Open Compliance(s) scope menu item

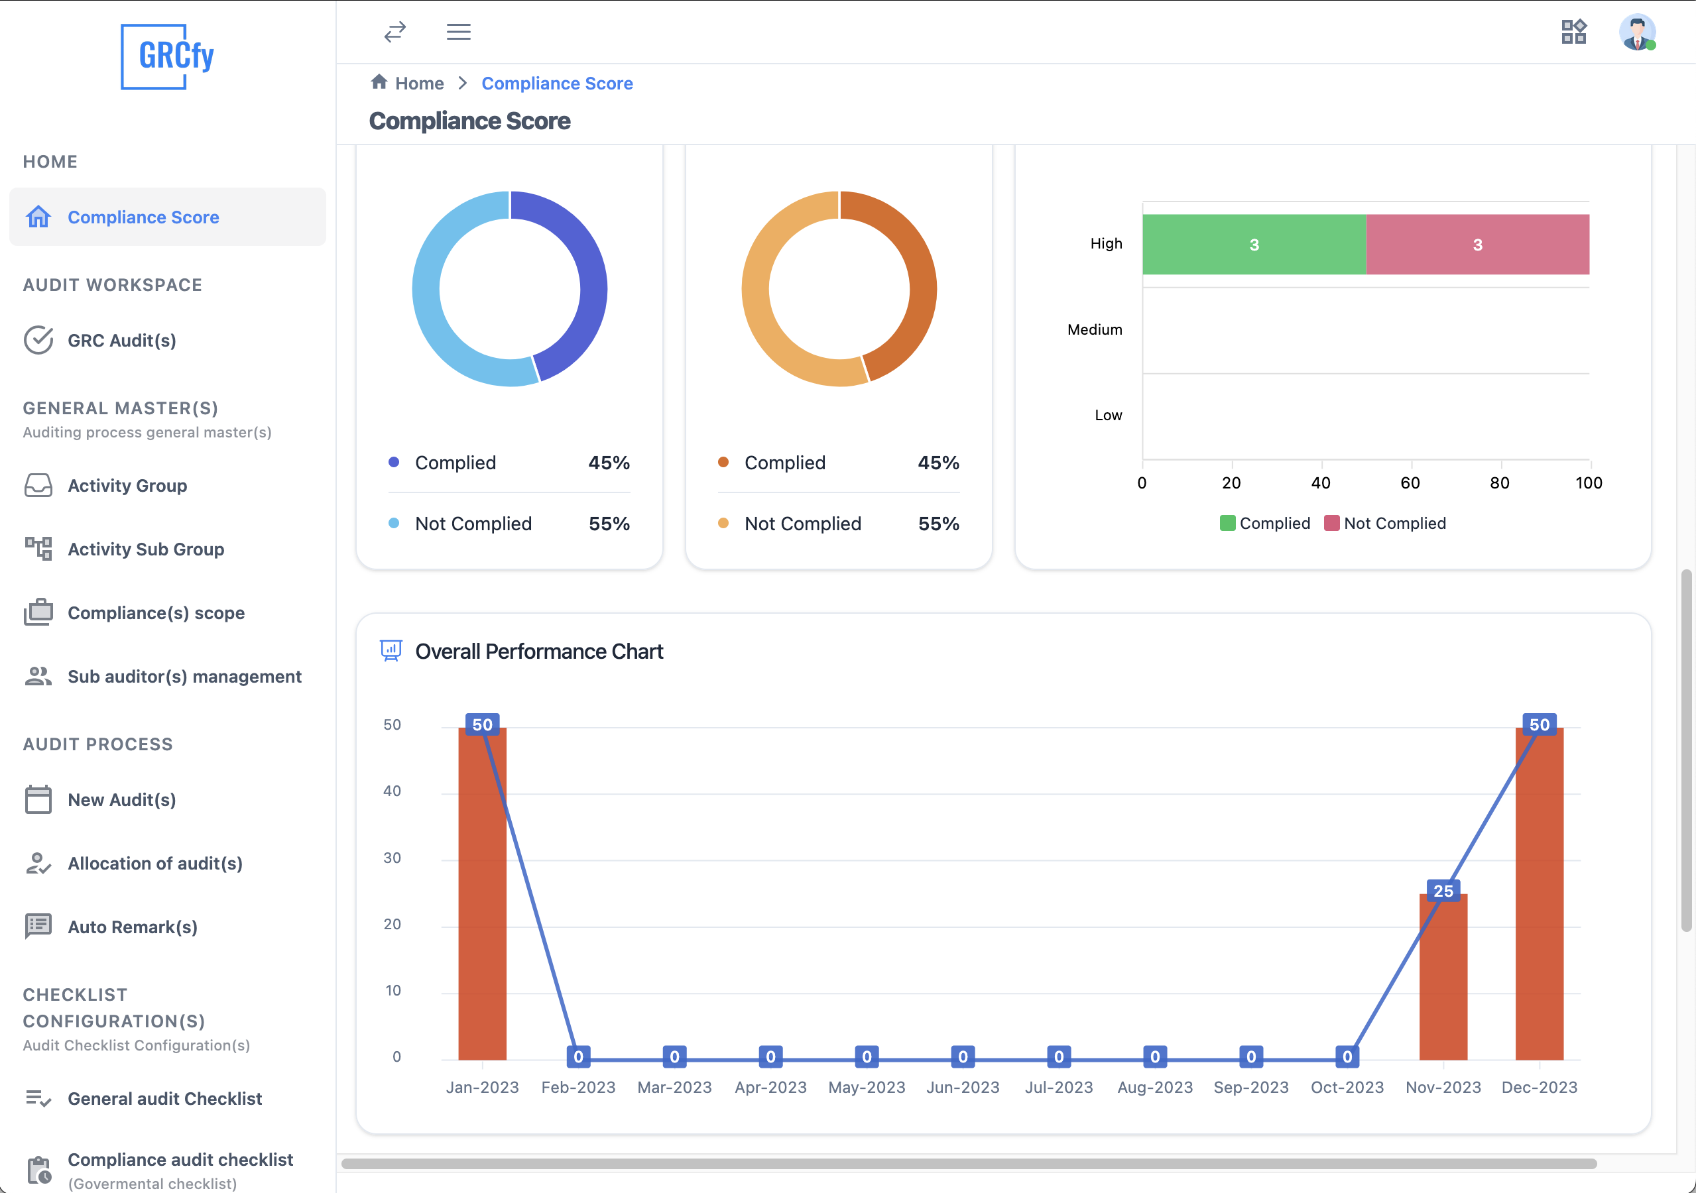[156, 613]
